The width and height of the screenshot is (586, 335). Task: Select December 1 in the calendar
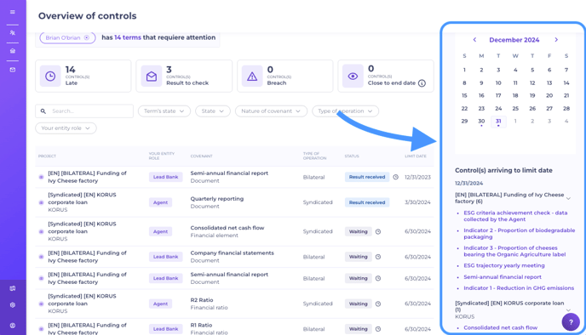[x=464, y=70]
